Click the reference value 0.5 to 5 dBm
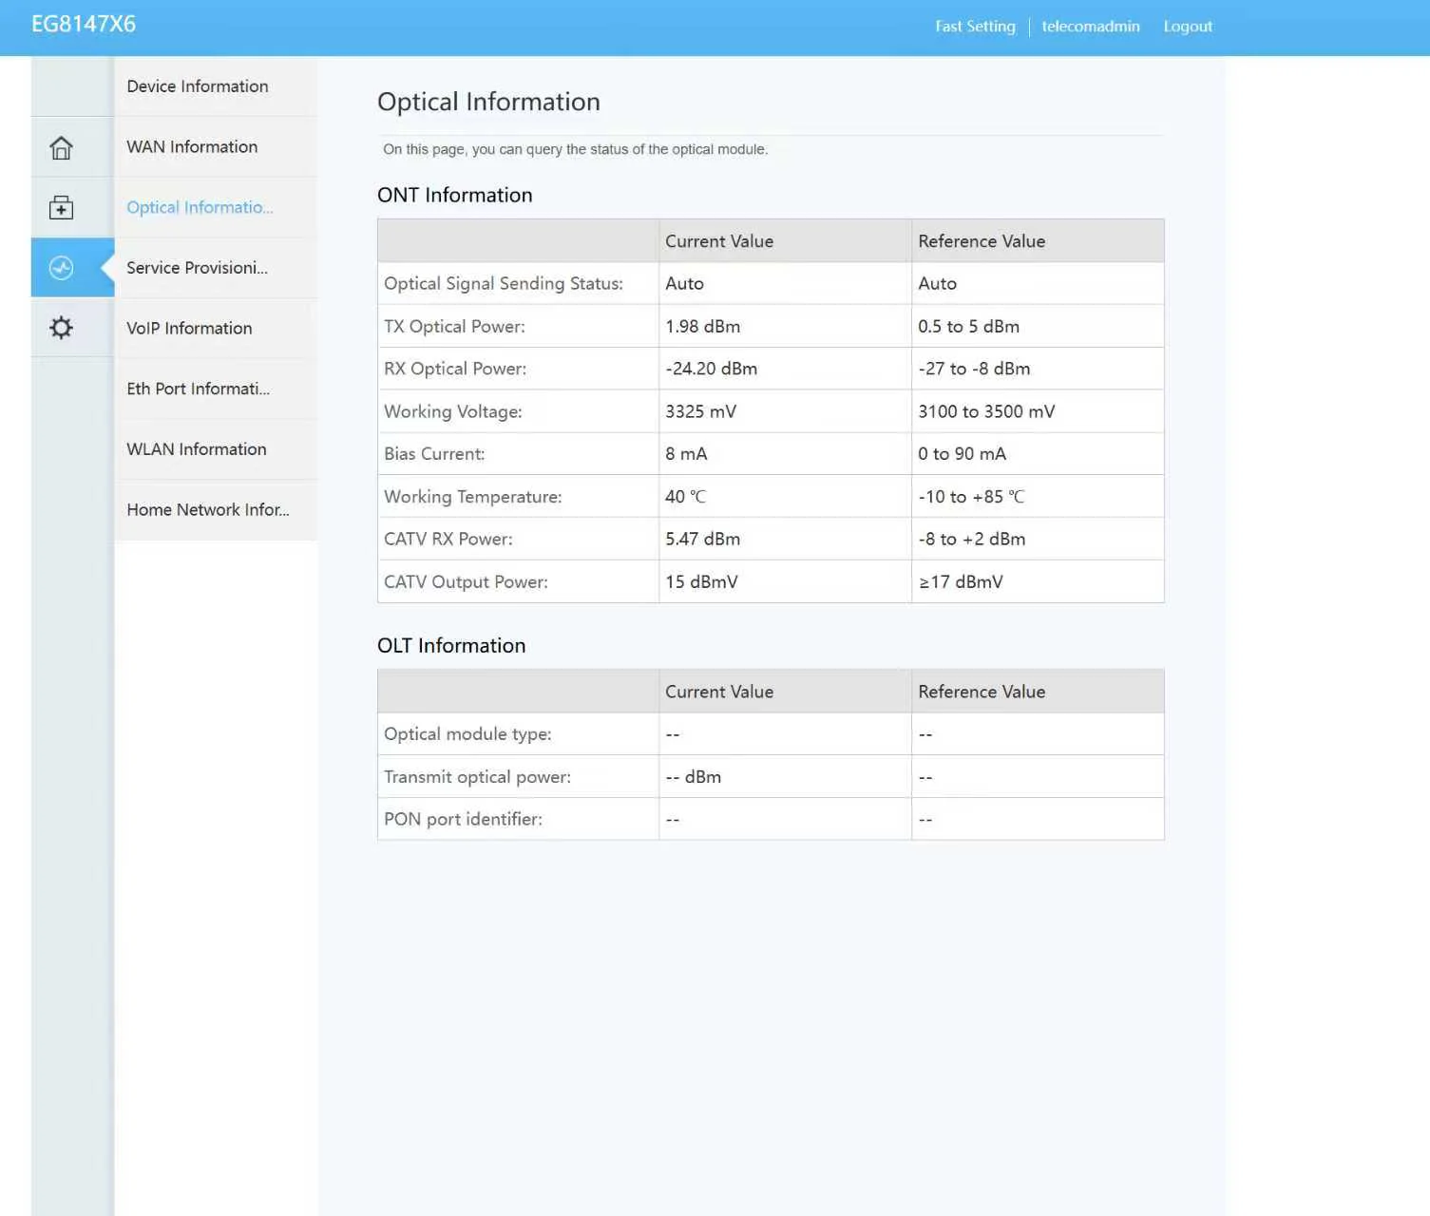The height and width of the screenshot is (1216, 1430). 968,327
